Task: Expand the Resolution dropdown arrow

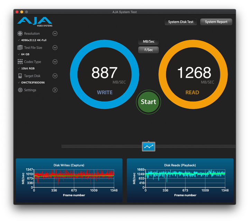Action: tap(55, 34)
